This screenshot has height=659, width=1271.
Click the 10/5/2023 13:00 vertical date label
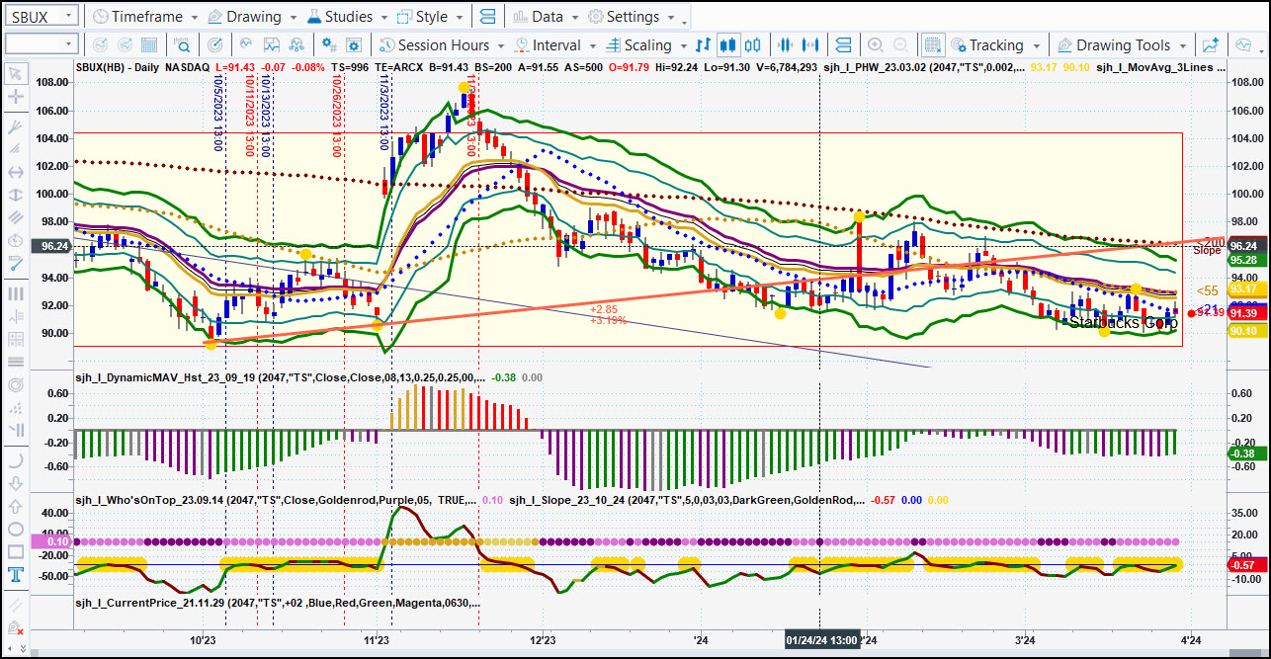coord(217,115)
